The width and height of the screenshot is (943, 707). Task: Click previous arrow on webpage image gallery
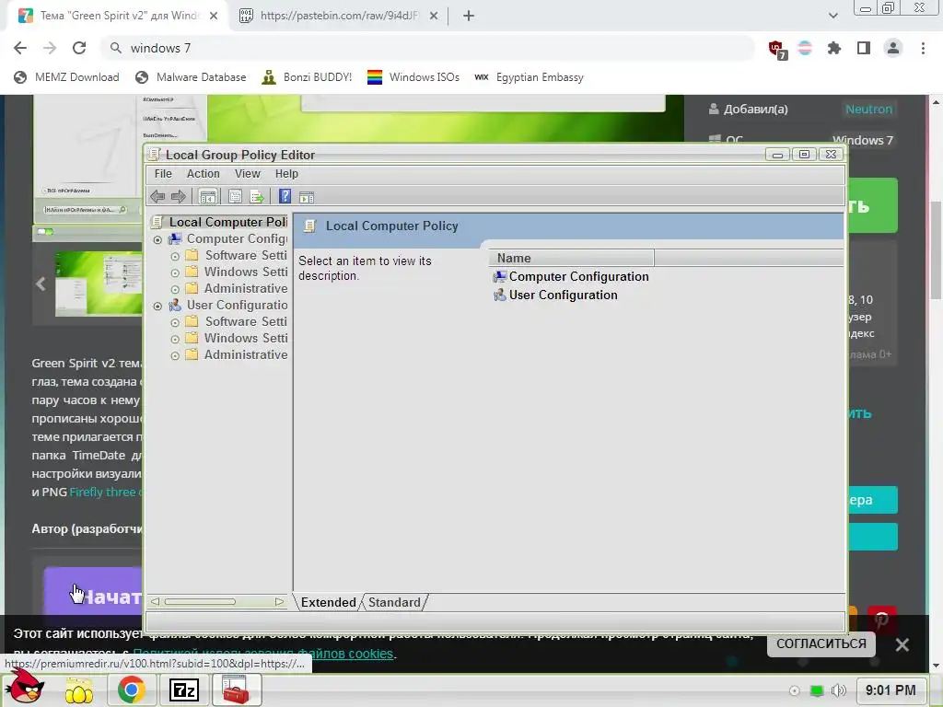pos(41,284)
